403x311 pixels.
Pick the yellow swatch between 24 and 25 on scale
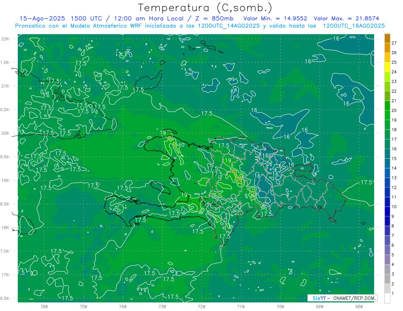click(x=387, y=67)
